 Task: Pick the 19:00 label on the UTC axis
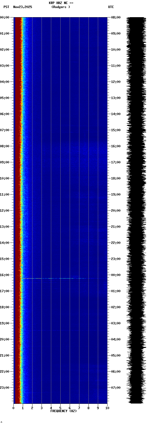click(116, 195)
